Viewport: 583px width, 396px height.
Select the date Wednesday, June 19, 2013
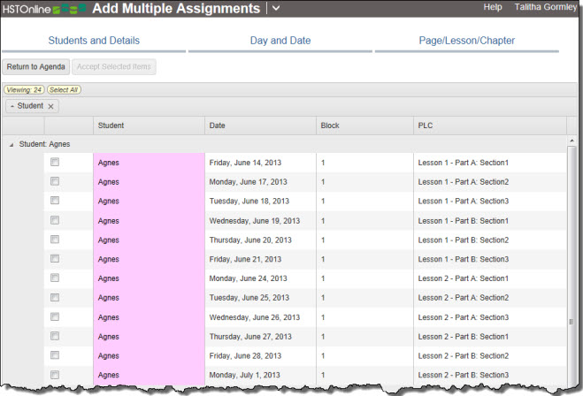[255, 221]
